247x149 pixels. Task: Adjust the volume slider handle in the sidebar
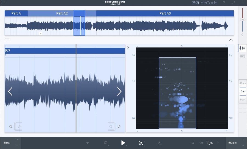pyautogui.click(x=242, y=20)
